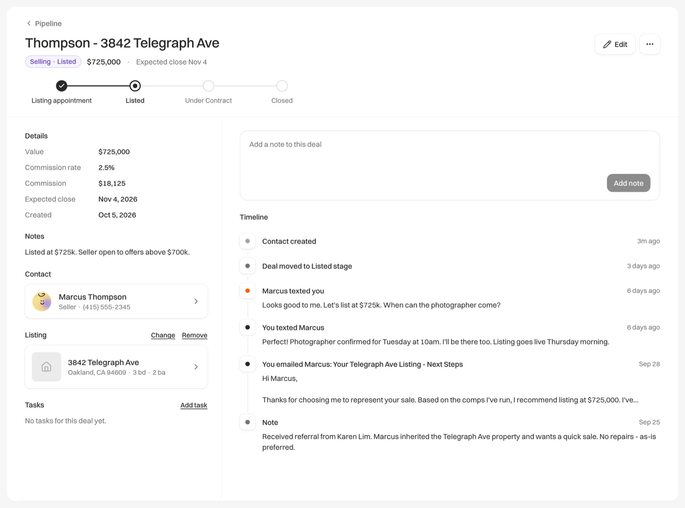This screenshot has width=685, height=508.
Task: Select the Listing appointment stage checkmark
Action: coord(62,86)
